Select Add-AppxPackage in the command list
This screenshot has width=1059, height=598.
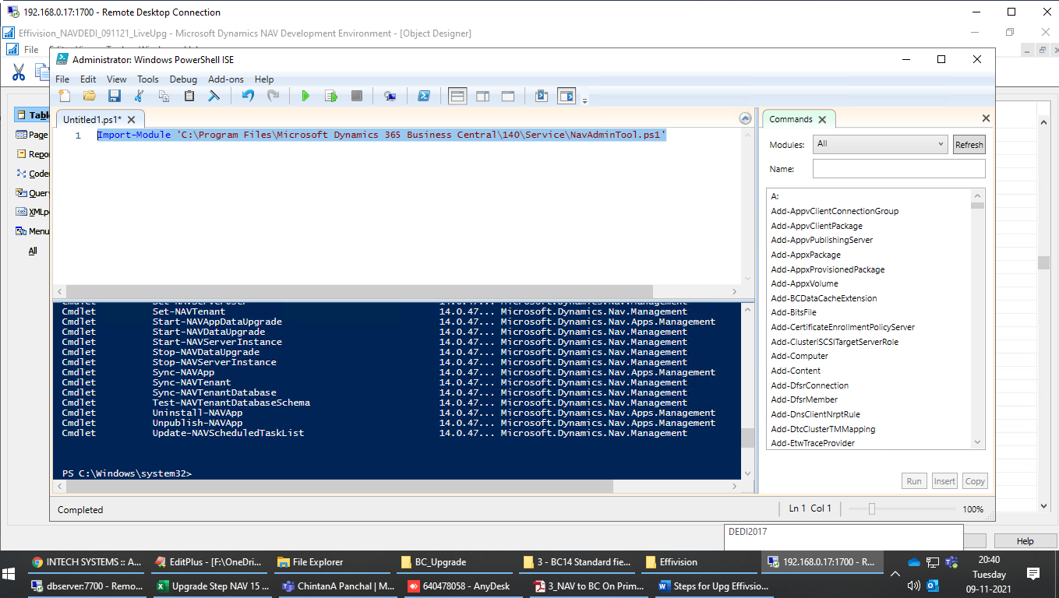point(806,255)
